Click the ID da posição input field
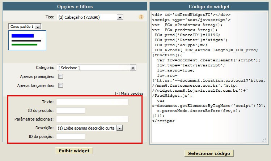Viewport: 271px width, 161px height. point(71,136)
